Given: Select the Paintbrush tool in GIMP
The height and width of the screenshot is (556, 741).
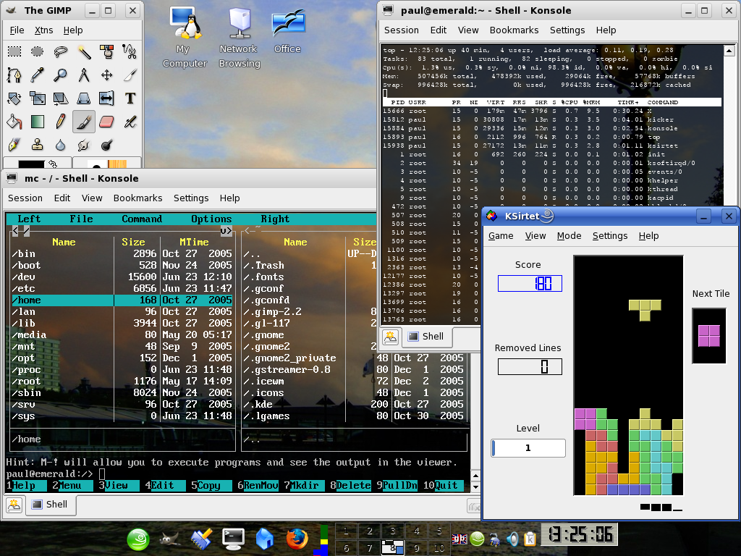Looking at the screenshot, I should pos(84,122).
